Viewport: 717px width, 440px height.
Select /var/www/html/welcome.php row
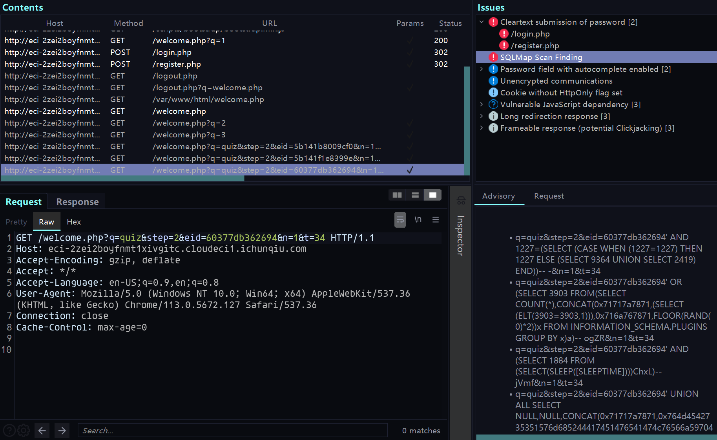232,99
